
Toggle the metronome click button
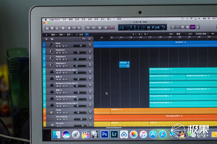[197, 27]
